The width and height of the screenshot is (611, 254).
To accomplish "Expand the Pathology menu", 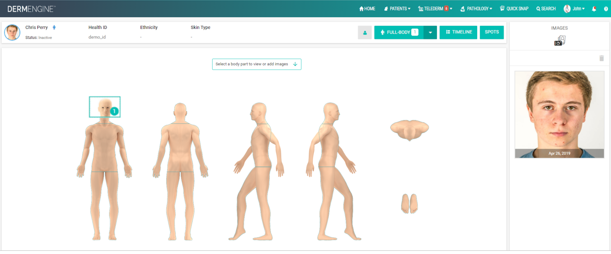I will coord(476,9).
